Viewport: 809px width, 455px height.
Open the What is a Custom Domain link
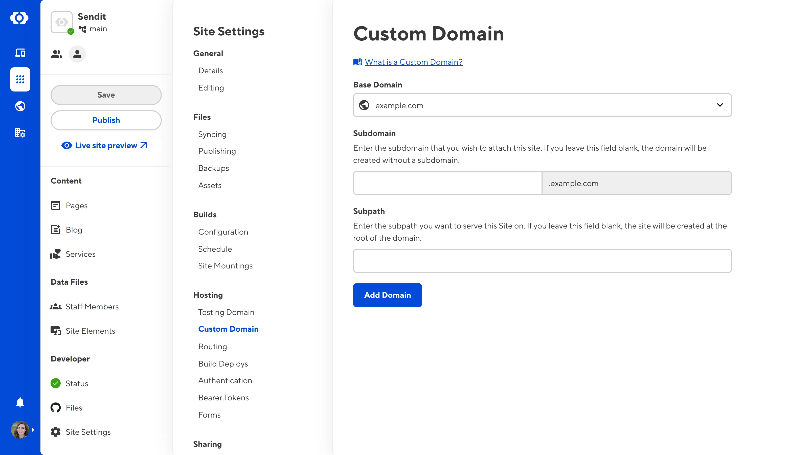pos(413,62)
